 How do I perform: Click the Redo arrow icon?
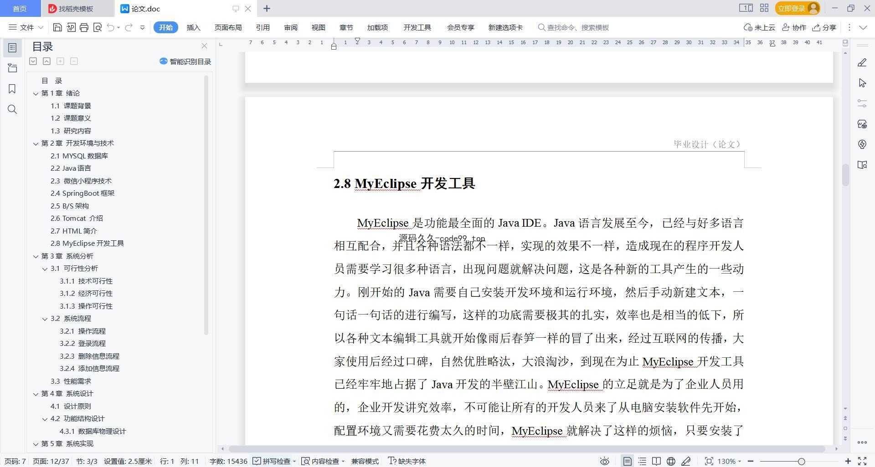click(x=129, y=27)
